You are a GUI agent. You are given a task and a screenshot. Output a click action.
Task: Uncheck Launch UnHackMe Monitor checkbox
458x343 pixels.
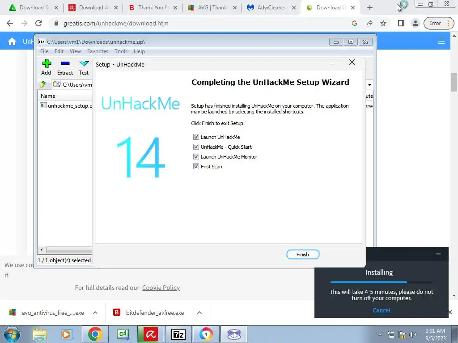click(x=196, y=157)
